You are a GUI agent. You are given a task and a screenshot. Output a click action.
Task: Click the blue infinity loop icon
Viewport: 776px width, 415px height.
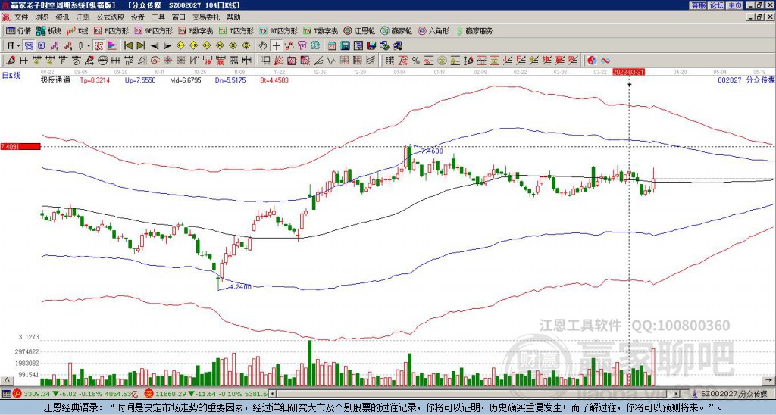(605, 61)
